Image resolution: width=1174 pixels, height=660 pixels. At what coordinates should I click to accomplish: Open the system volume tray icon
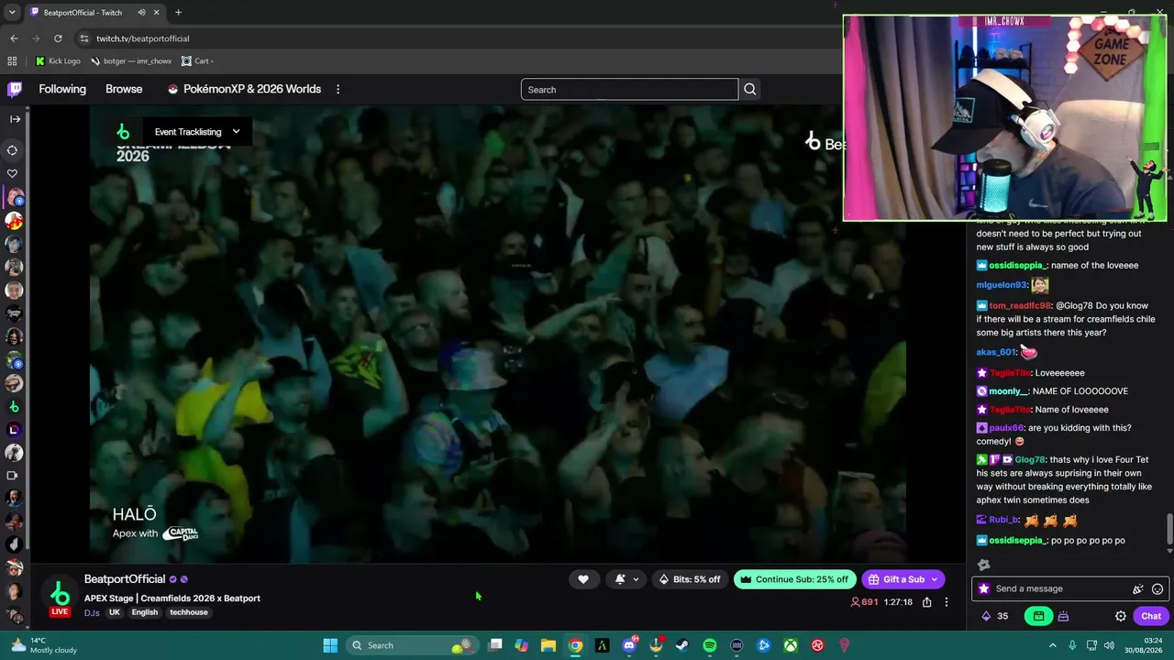pos(1111,645)
